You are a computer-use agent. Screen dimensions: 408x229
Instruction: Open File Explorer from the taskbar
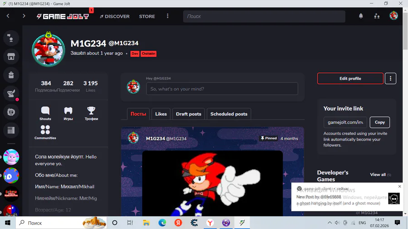point(146,223)
